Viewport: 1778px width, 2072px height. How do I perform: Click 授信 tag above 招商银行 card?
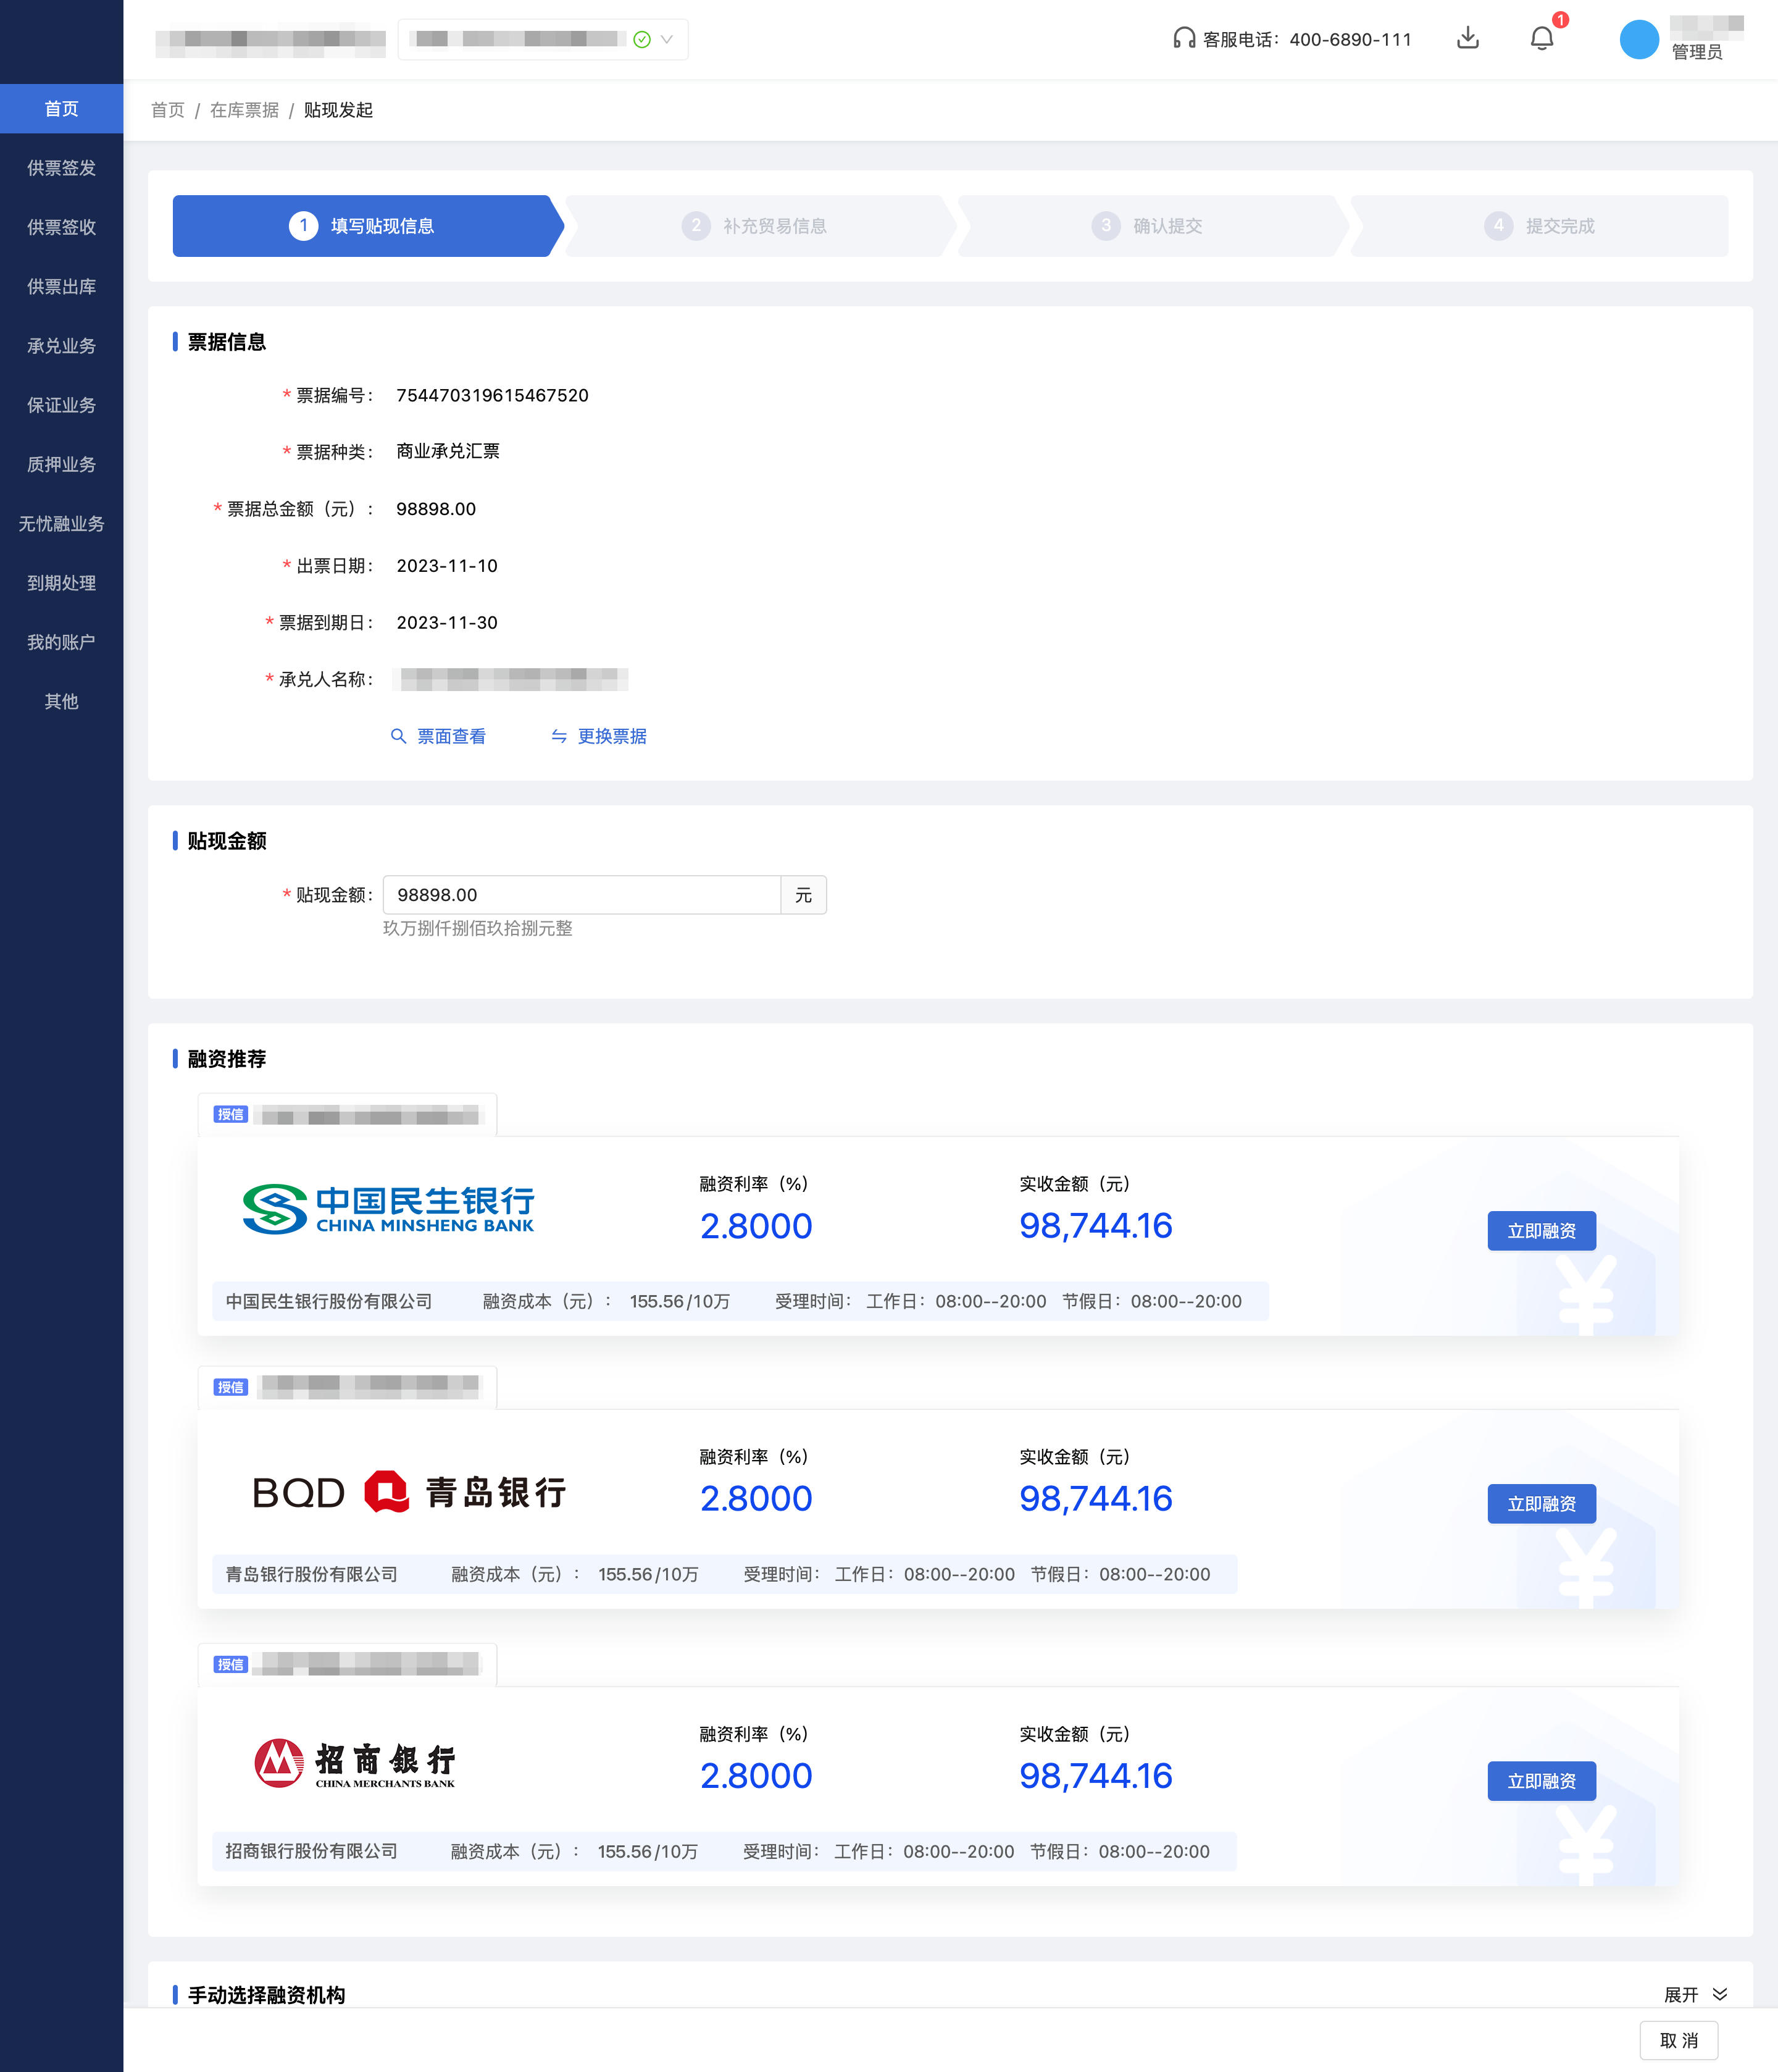(x=231, y=1664)
